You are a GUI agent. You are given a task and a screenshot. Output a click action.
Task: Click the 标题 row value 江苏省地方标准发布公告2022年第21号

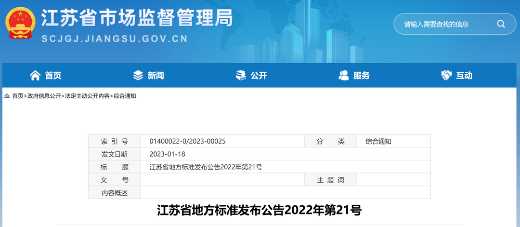[206, 167]
